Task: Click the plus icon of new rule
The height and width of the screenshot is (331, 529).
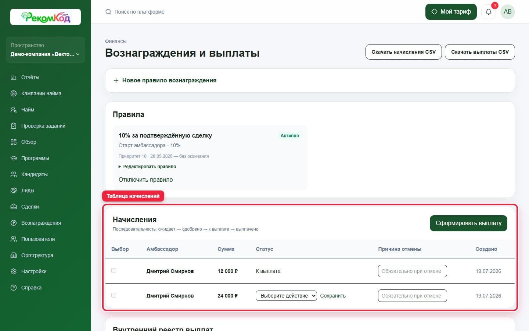Action: tap(116, 81)
